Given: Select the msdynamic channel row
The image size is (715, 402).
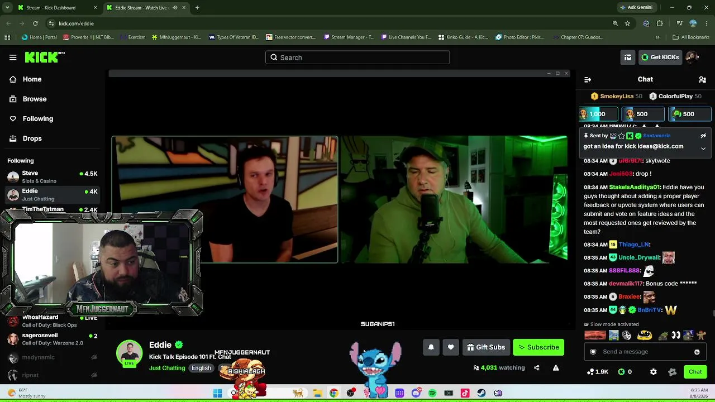Looking at the screenshot, I should point(53,357).
